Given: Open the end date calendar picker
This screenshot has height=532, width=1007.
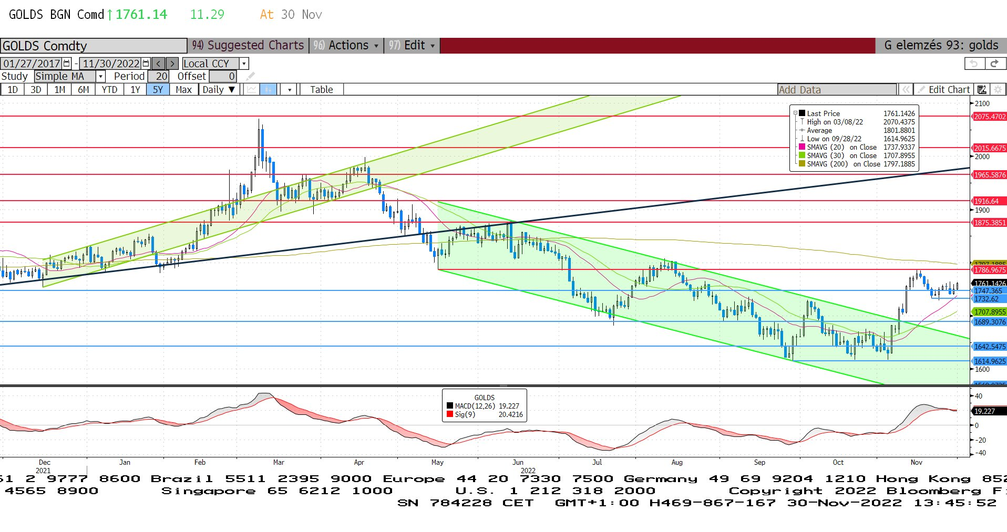Looking at the screenshot, I should 146,64.
